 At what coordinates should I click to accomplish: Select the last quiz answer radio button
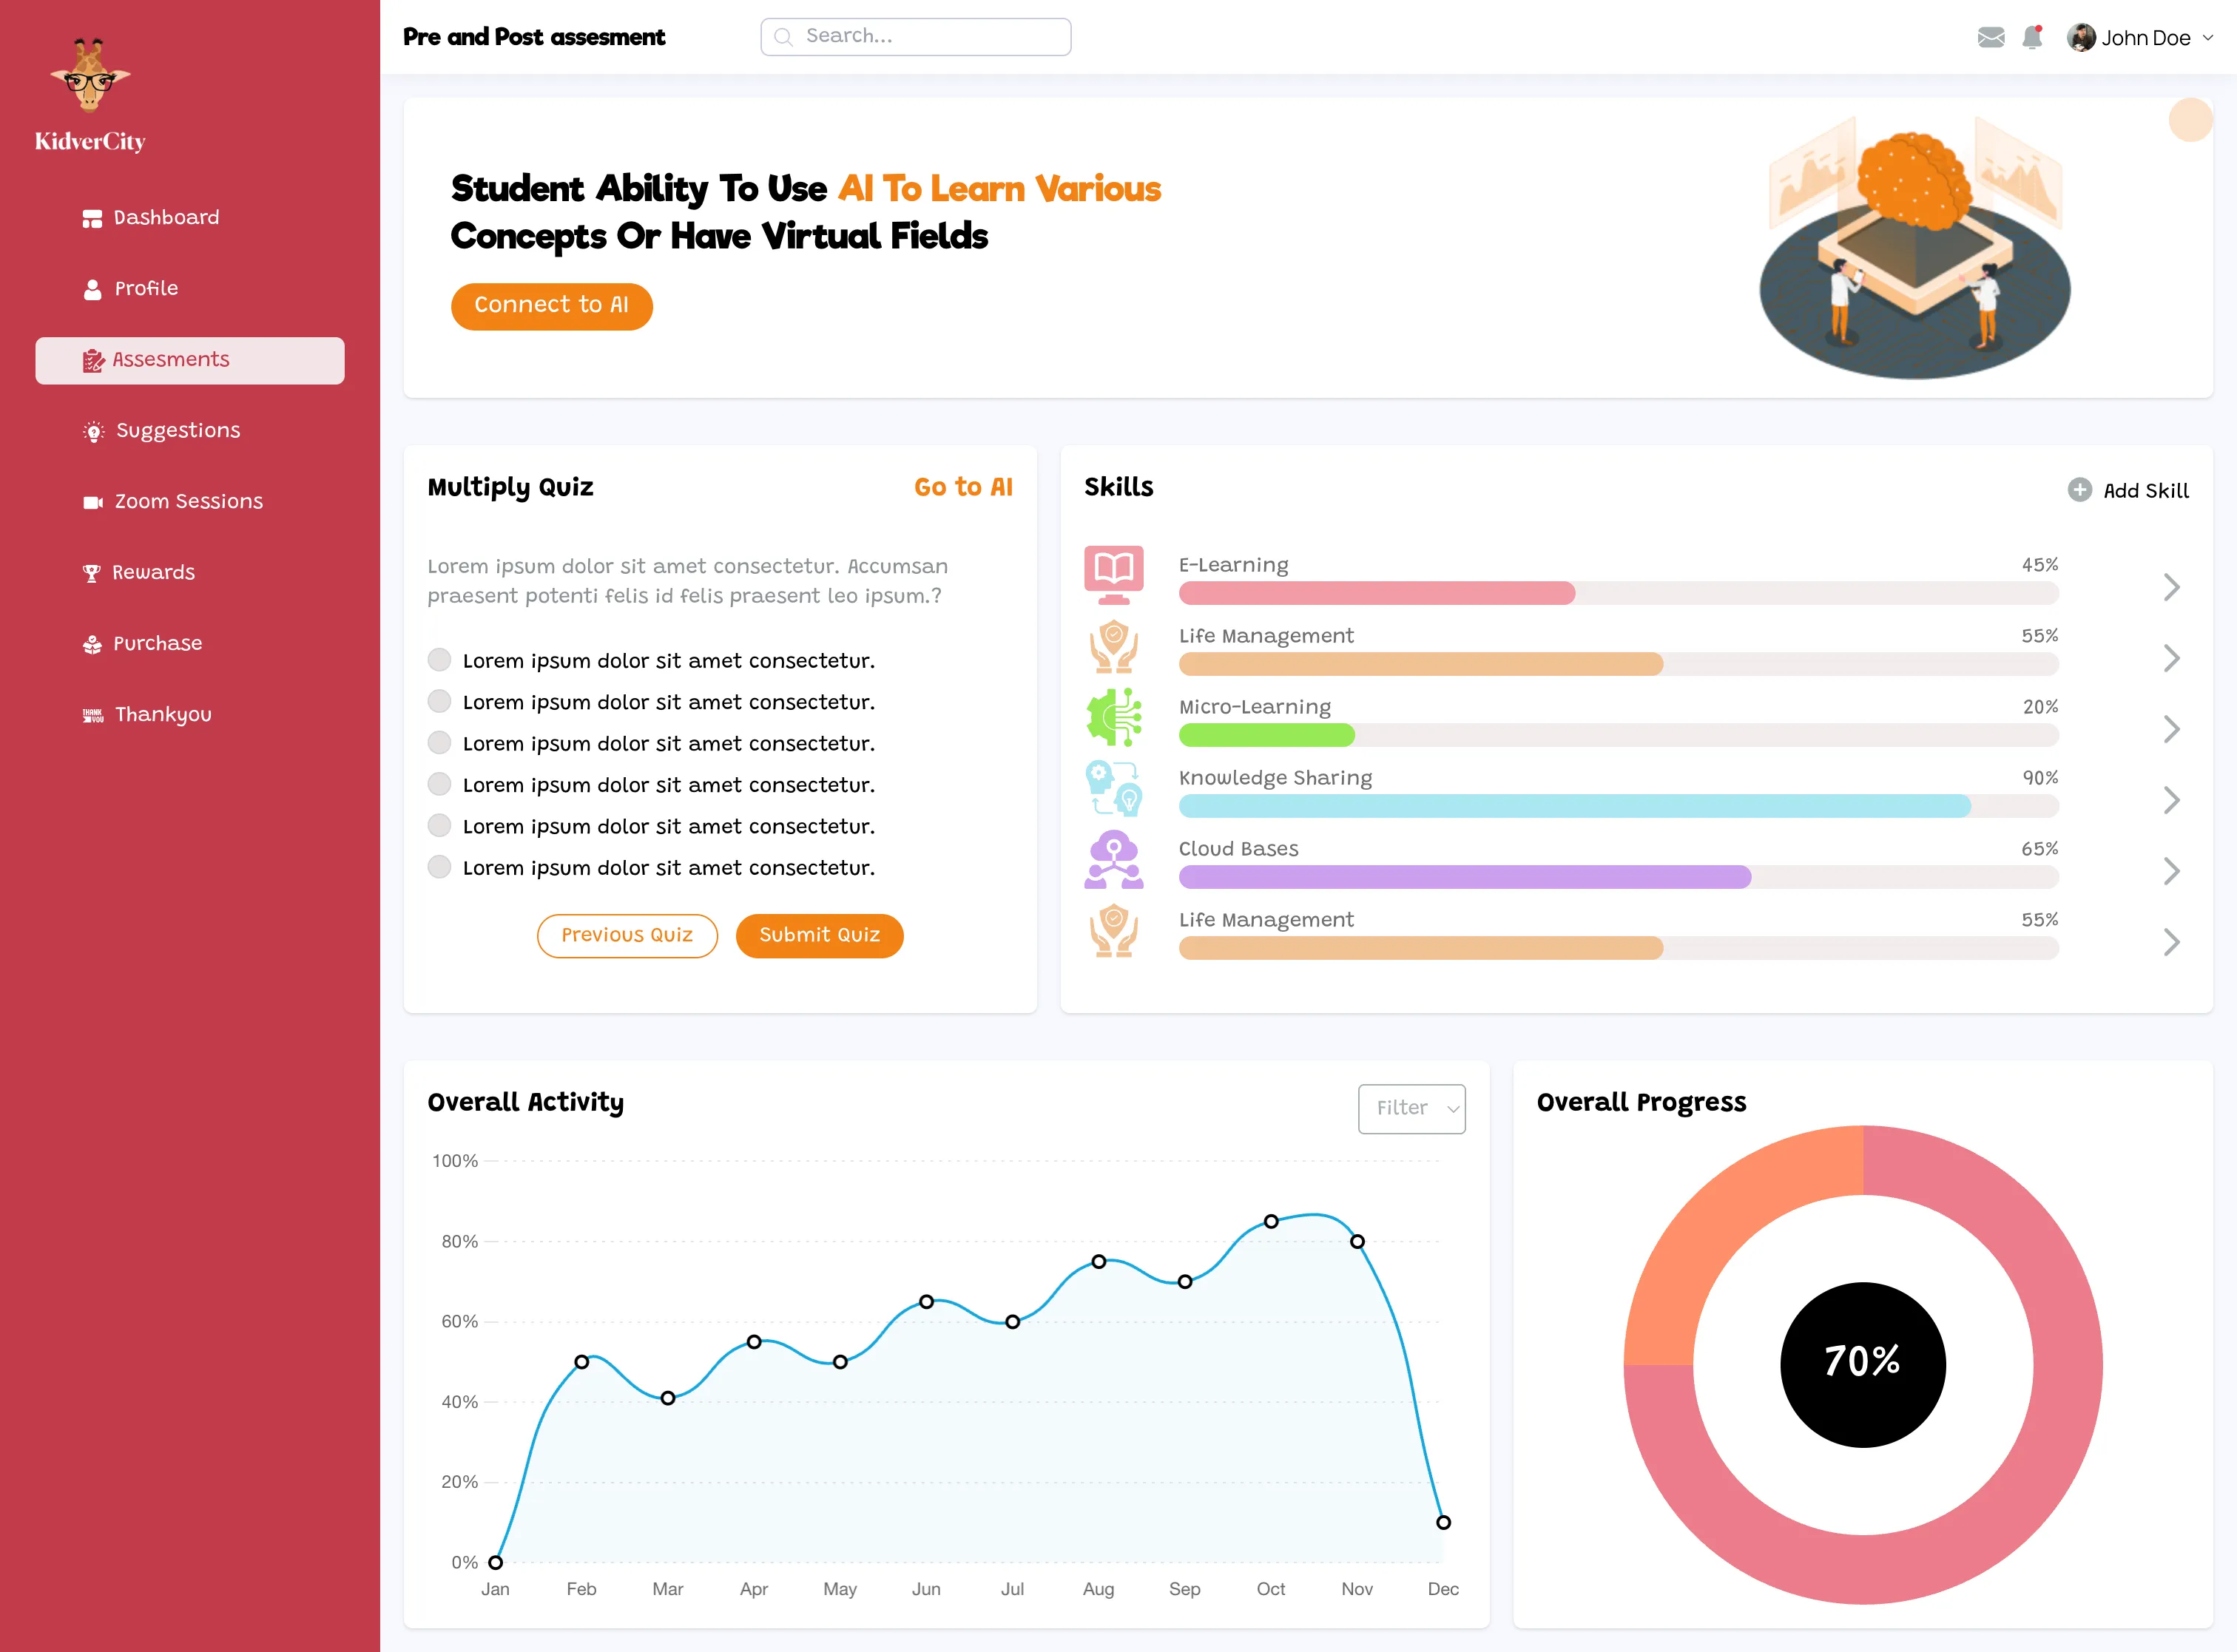(439, 867)
